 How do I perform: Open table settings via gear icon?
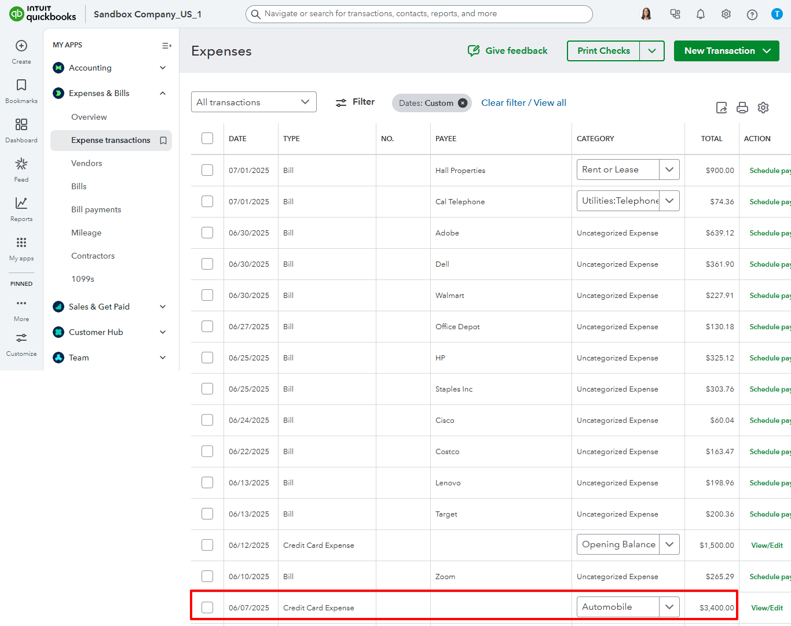coord(763,108)
